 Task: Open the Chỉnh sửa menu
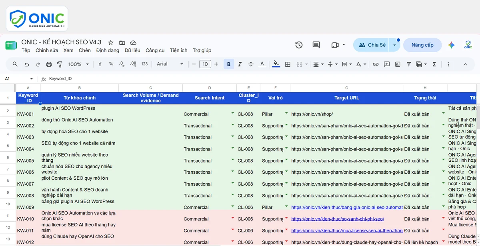pos(47,50)
